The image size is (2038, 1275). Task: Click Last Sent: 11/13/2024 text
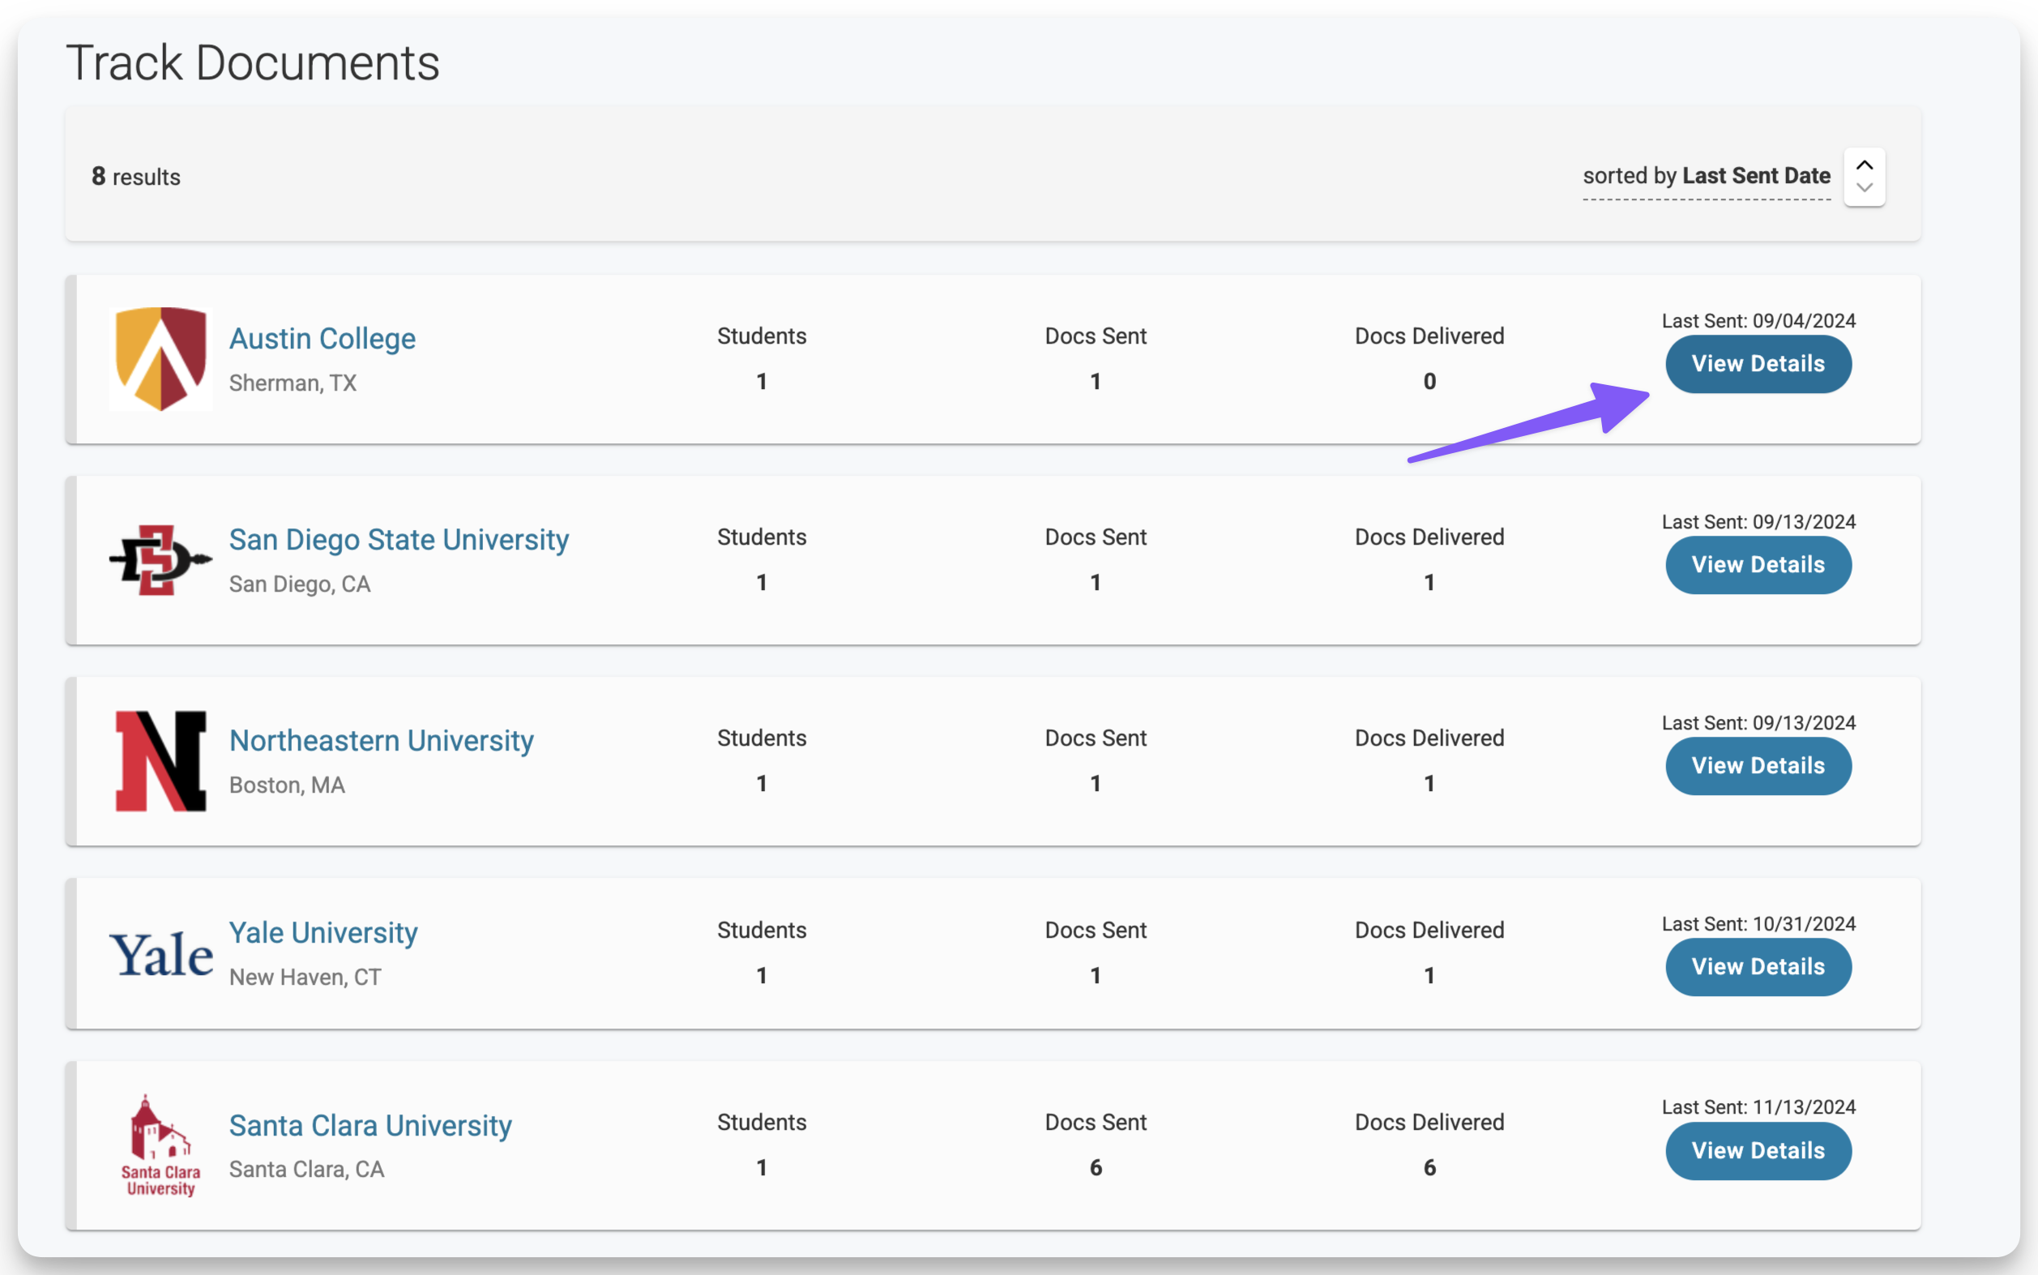click(1758, 1107)
